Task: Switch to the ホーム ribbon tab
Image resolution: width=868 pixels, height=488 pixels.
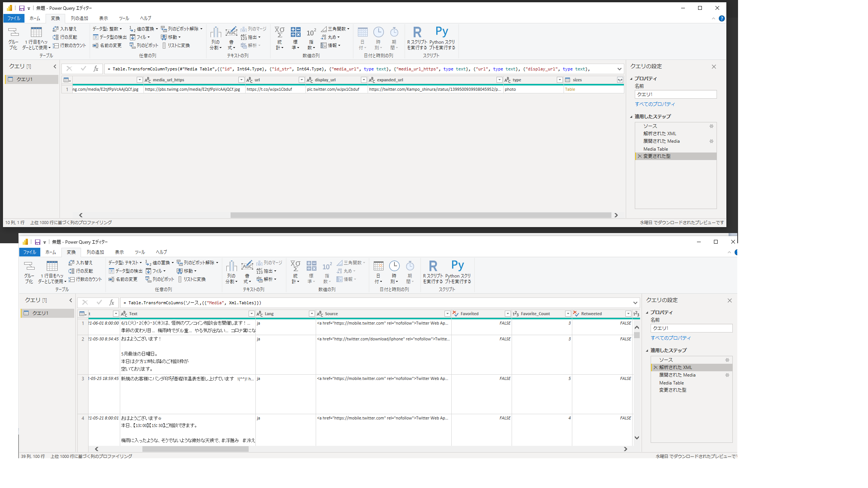Action: tap(35, 18)
